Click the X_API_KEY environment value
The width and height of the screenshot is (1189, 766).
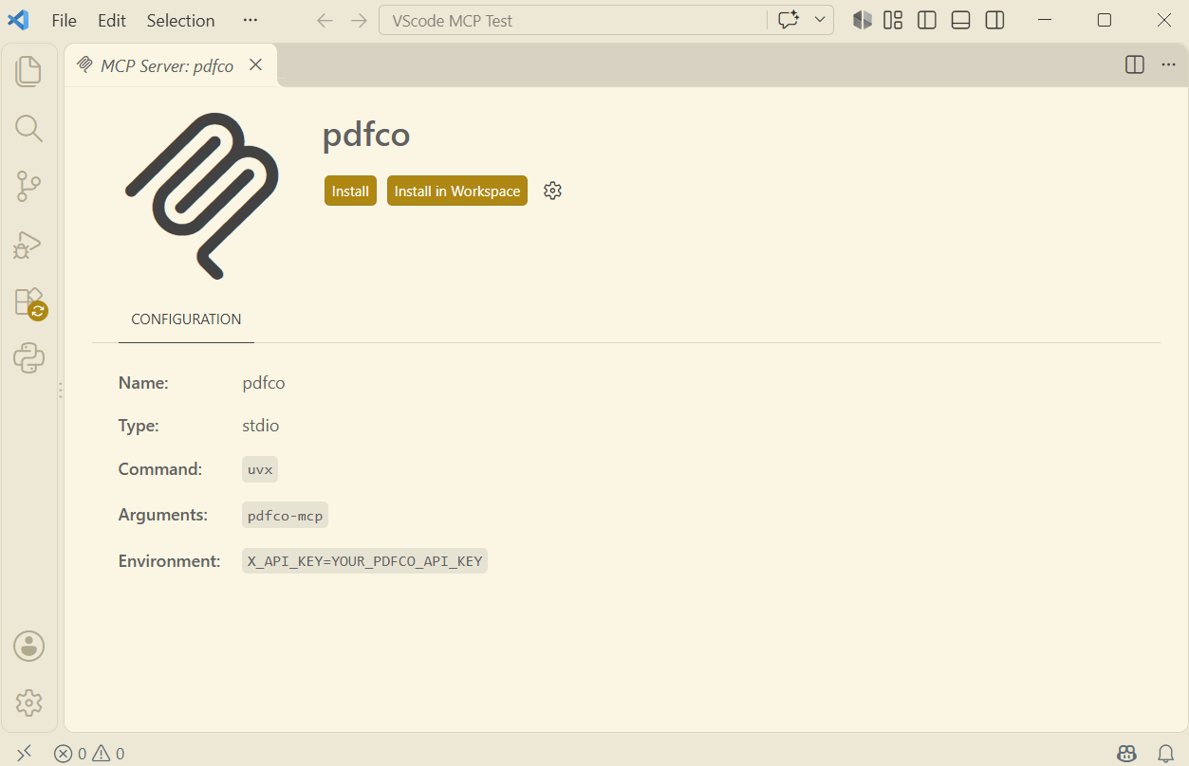[364, 561]
